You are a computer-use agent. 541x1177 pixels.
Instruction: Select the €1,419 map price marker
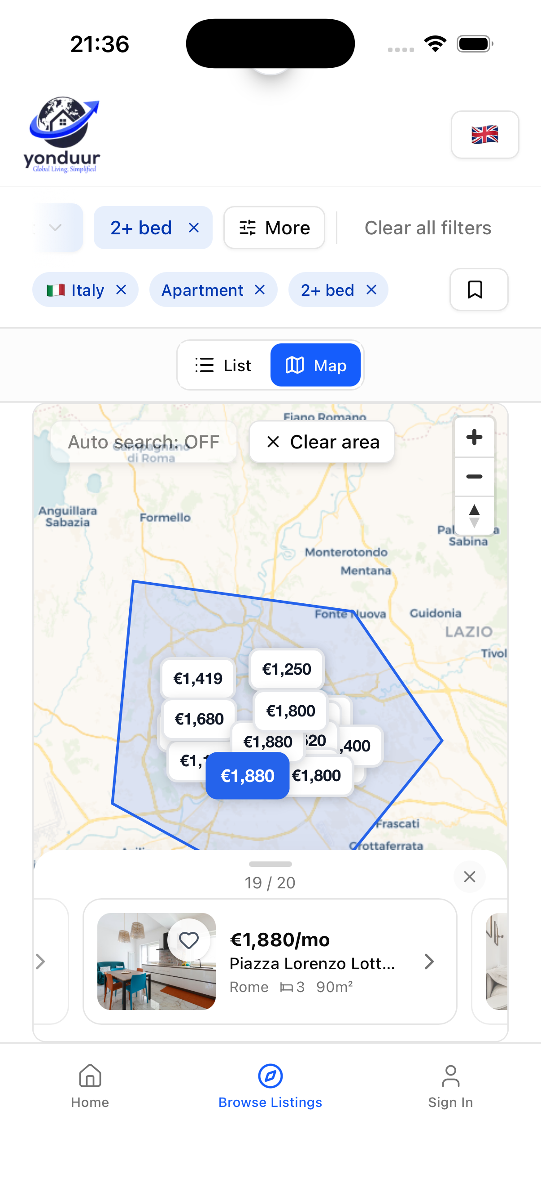198,679
